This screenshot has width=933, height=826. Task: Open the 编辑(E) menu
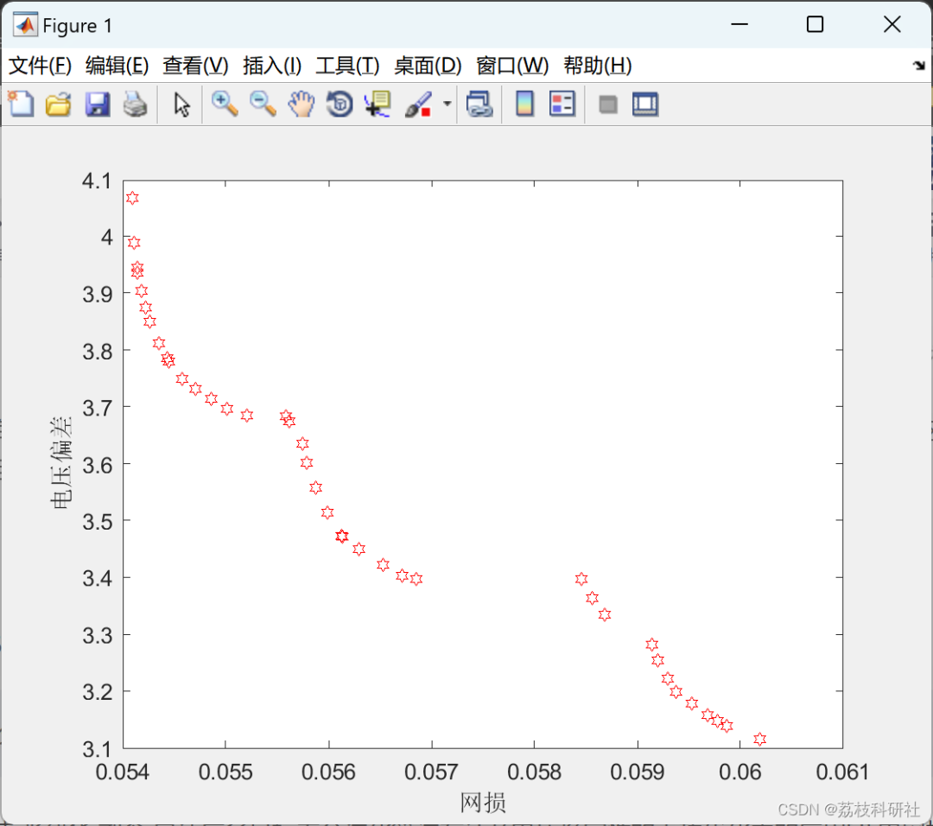pyautogui.click(x=117, y=66)
